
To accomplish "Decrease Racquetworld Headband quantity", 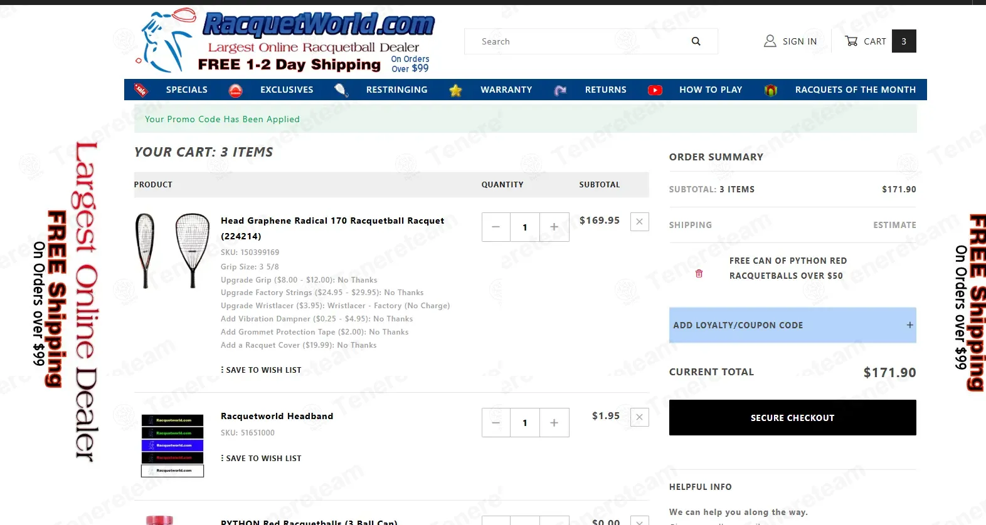I will click(496, 423).
